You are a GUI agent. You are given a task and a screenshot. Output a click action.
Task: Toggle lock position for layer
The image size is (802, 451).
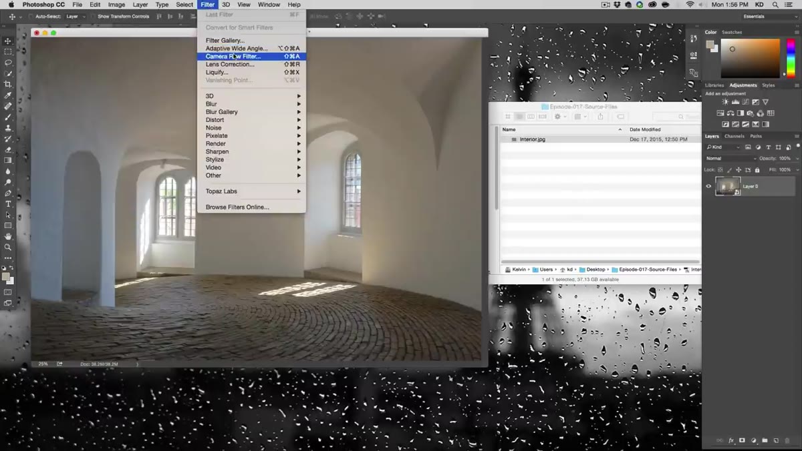(x=739, y=169)
